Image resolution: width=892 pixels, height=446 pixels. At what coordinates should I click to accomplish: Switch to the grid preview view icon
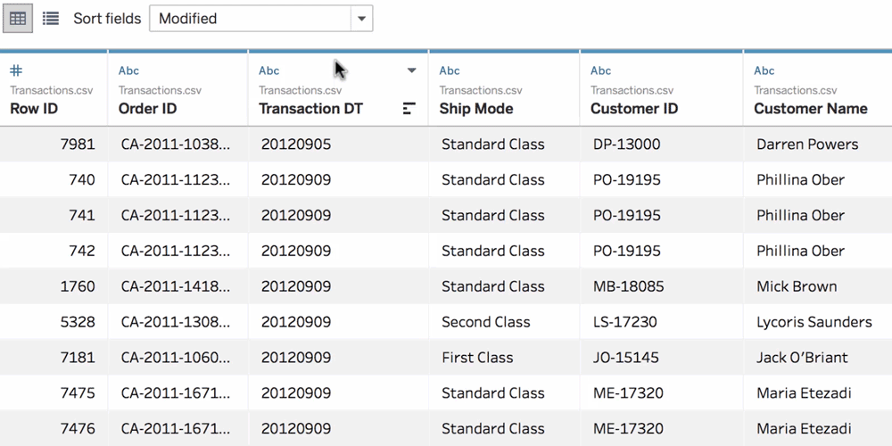[18, 18]
